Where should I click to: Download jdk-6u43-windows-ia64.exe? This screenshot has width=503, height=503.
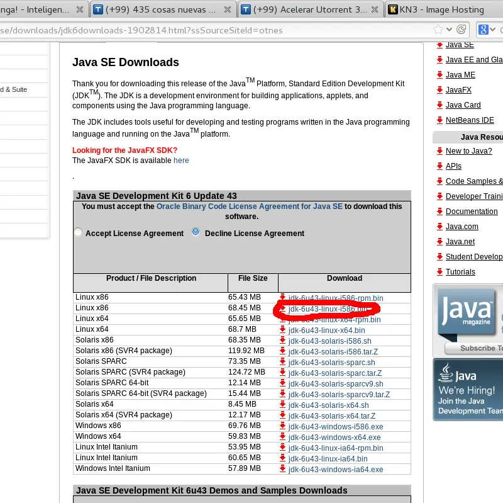coord(336,469)
